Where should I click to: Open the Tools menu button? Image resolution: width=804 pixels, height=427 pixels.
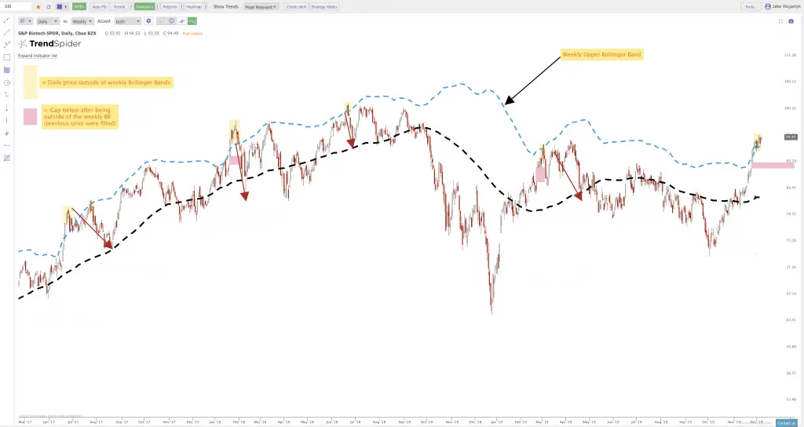coord(751,6)
